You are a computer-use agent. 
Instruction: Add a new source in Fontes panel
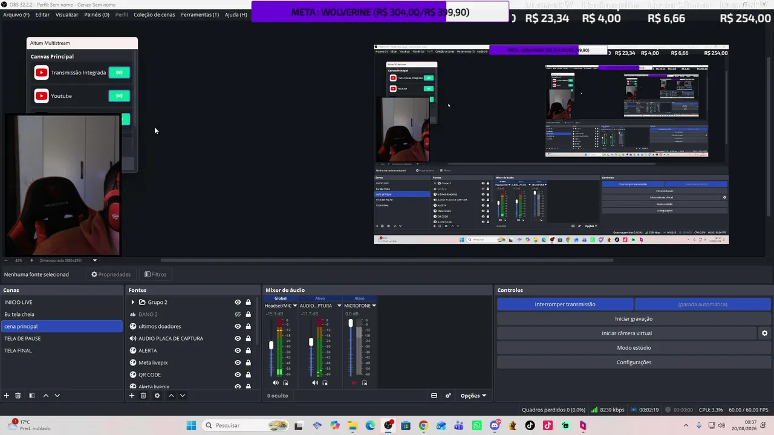132,396
